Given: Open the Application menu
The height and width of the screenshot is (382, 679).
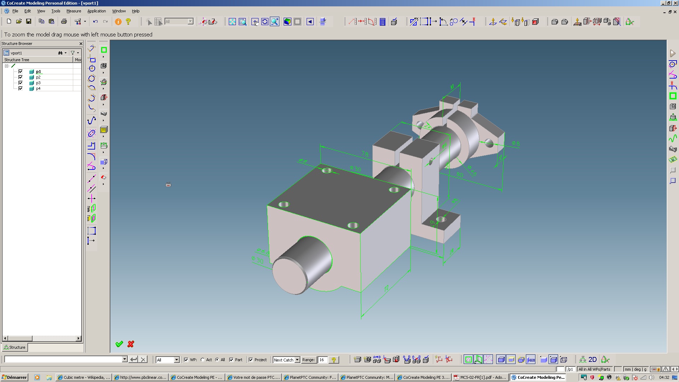Looking at the screenshot, I should click(97, 11).
